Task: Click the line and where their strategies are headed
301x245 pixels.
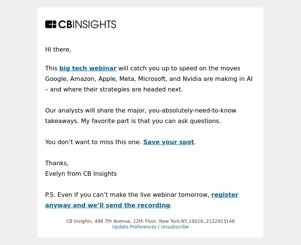Action: tap(114, 90)
